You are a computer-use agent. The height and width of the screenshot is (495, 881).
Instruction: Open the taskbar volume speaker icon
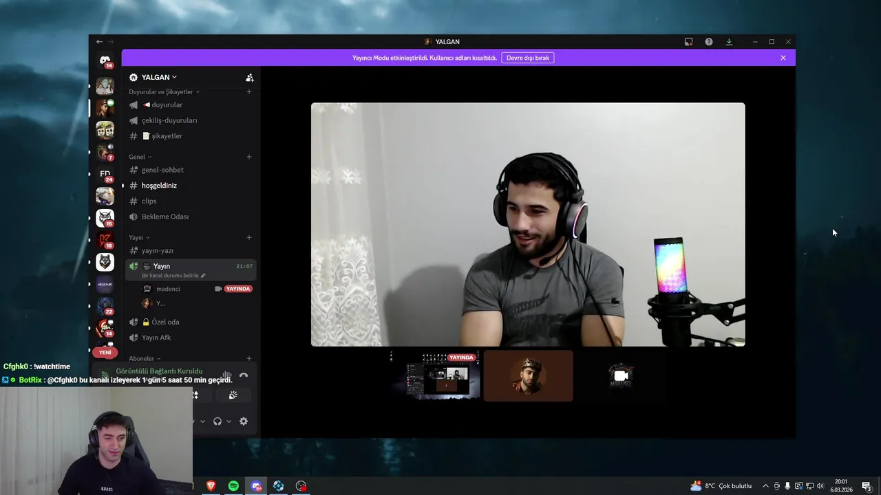[820, 486]
